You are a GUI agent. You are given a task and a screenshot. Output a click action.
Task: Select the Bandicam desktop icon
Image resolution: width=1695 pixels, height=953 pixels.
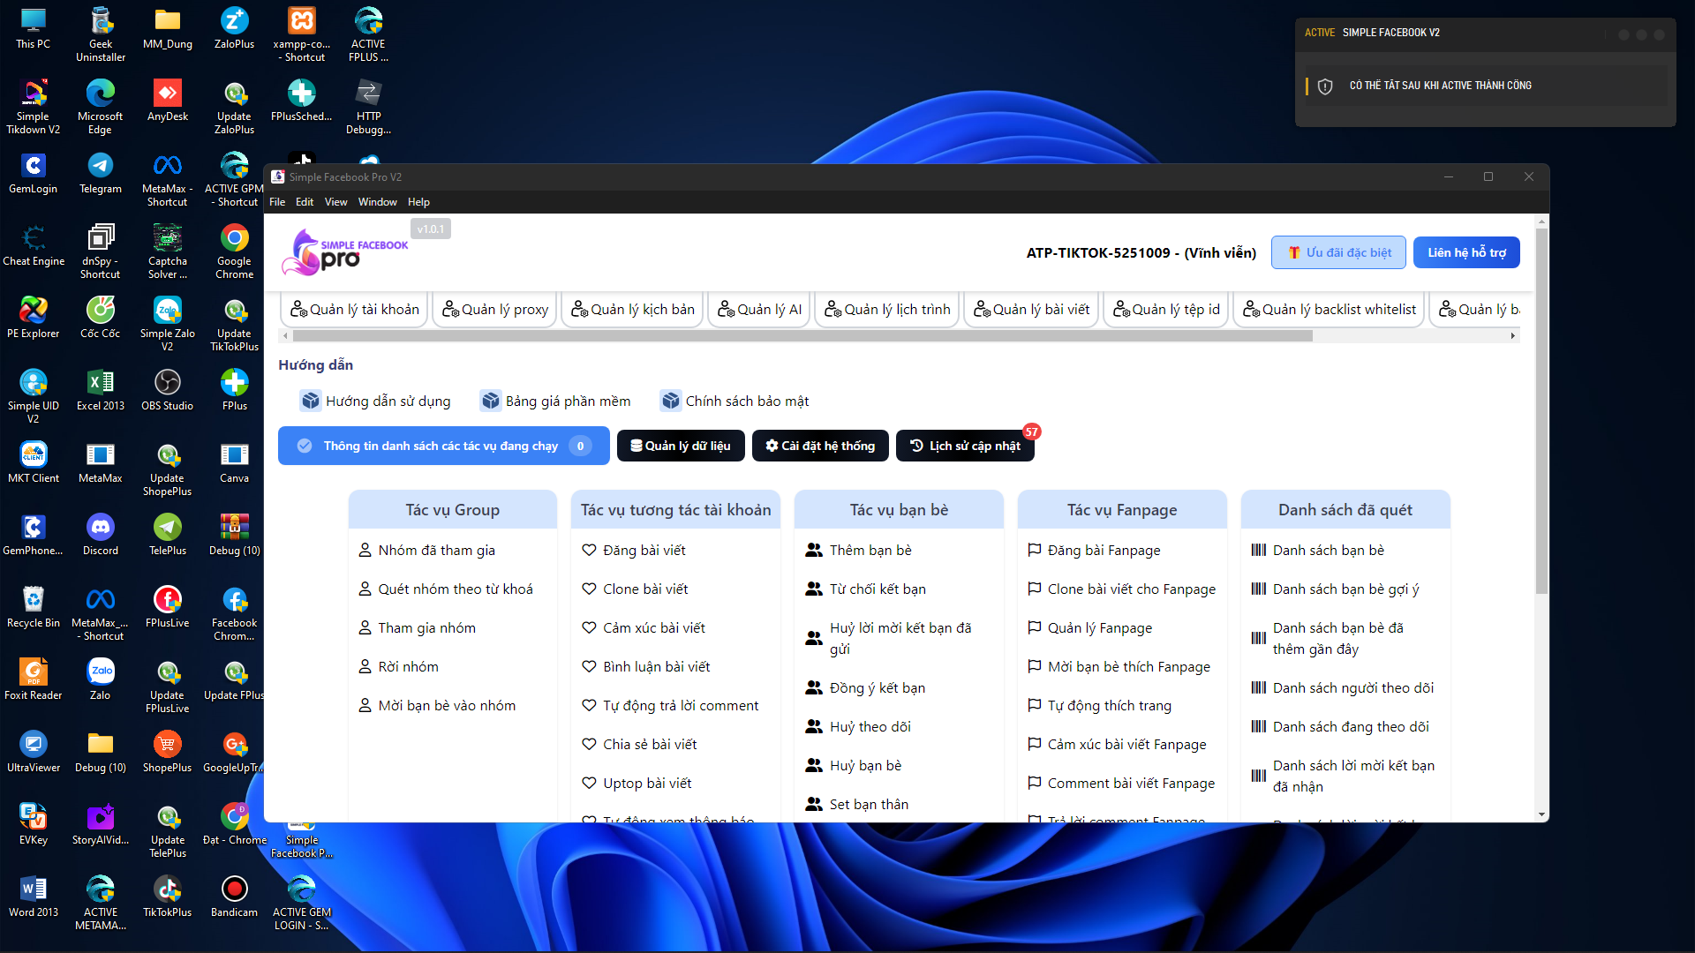[x=234, y=897]
